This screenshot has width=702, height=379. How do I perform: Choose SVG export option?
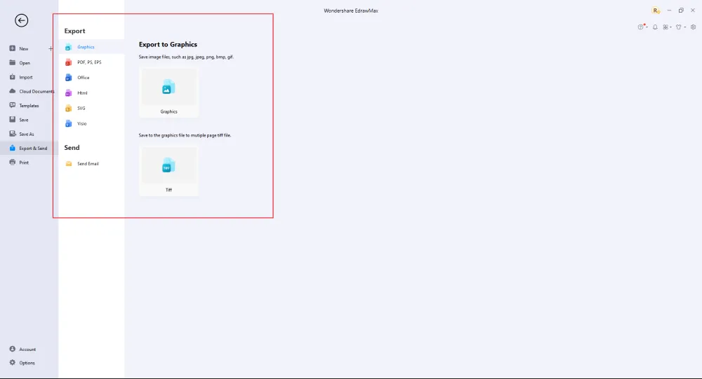(x=81, y=109)
